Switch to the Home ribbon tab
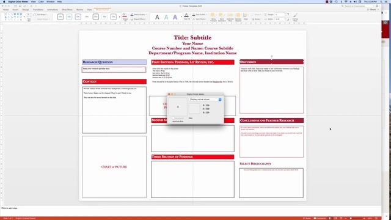 5,10
